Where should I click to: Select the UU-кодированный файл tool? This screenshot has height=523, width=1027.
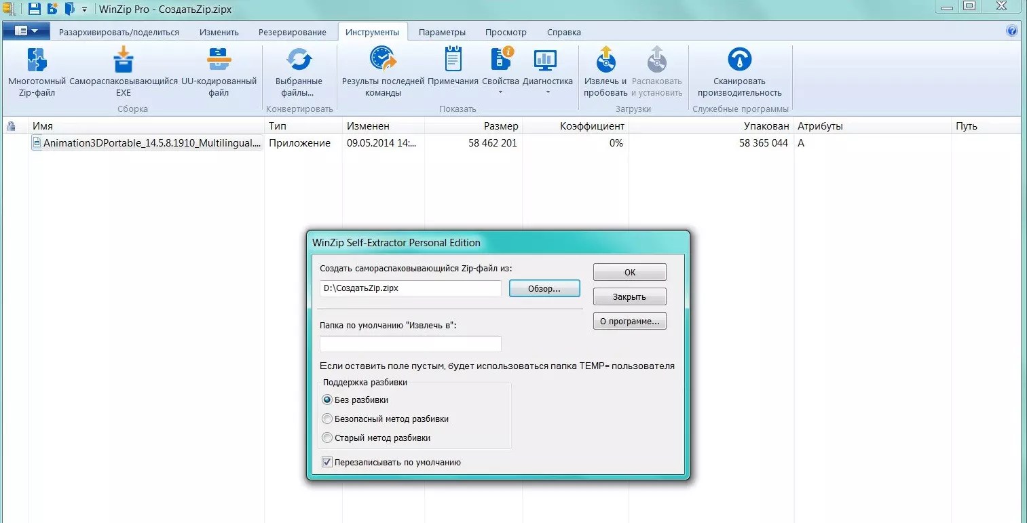[x=219, y=73]
